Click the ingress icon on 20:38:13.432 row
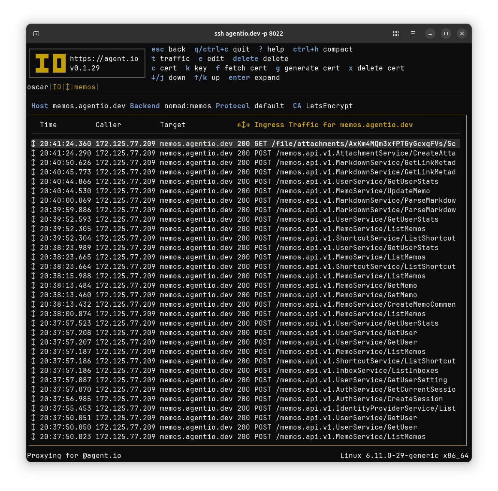This screenshot has width=498, height=491. tap(33, 304)
